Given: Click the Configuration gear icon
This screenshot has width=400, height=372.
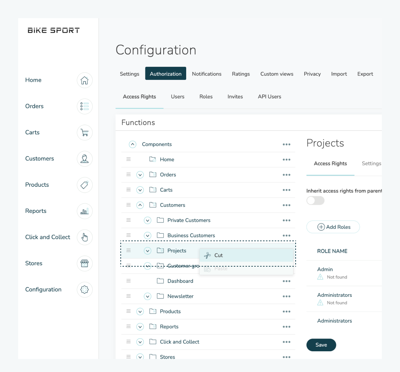Looking at the screenshot, I should pyautogui.click(x=84, y=290).
